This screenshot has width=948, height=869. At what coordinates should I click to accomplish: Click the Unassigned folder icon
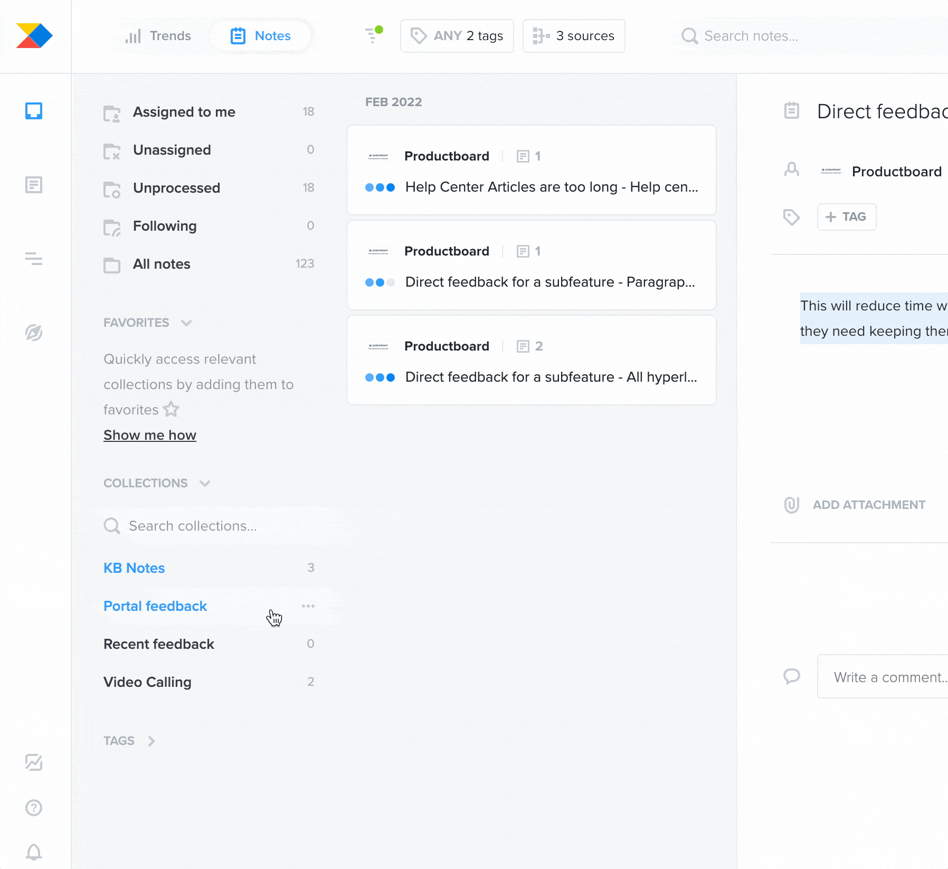[x=112, y=151]
